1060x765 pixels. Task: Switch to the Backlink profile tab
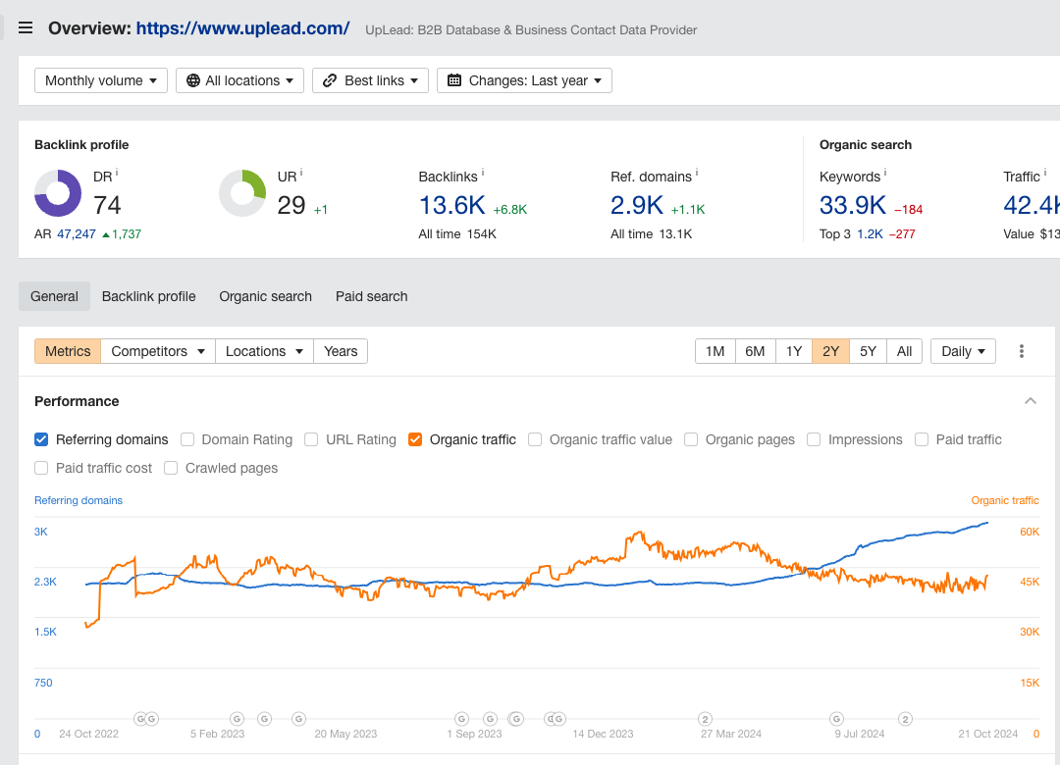(x=148, y=296)
